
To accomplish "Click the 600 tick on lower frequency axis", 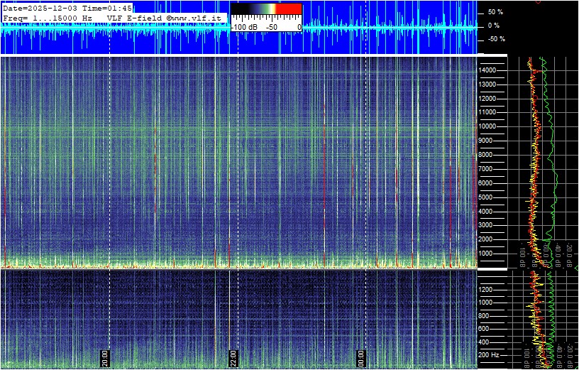I will [x=489, y=328].
